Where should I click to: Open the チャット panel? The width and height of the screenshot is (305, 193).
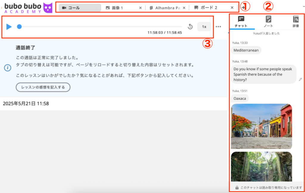pos(241,22)
